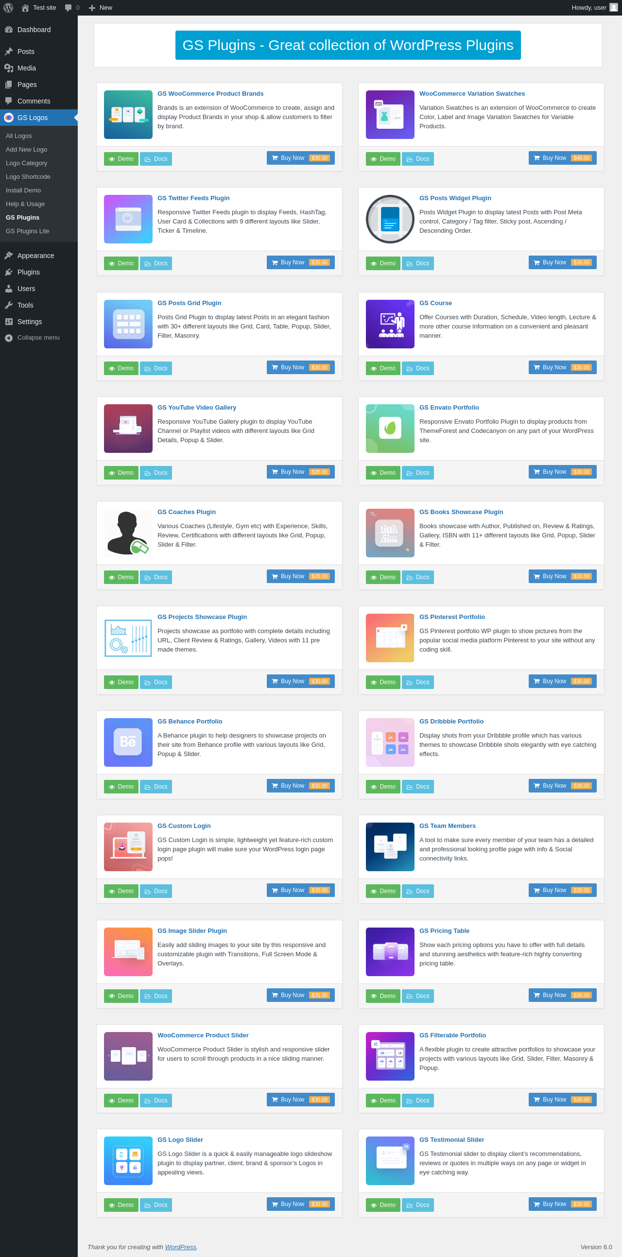Click the GS Posts Grid plugin icon
This screenshot has width=622, height=1257.
tap(128, 325)
